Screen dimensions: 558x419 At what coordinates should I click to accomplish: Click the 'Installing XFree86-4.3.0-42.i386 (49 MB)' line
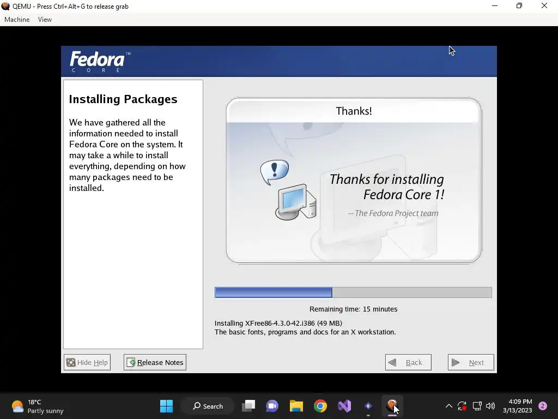pos(278,323)
